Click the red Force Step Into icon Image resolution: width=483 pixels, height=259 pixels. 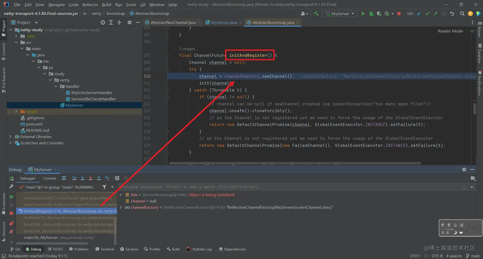[x=91, y=178]
